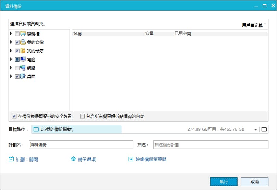This screenshot has height=190, width=277.
Task: Minimize the 資料備份 window
Action: tap(256, 6)
